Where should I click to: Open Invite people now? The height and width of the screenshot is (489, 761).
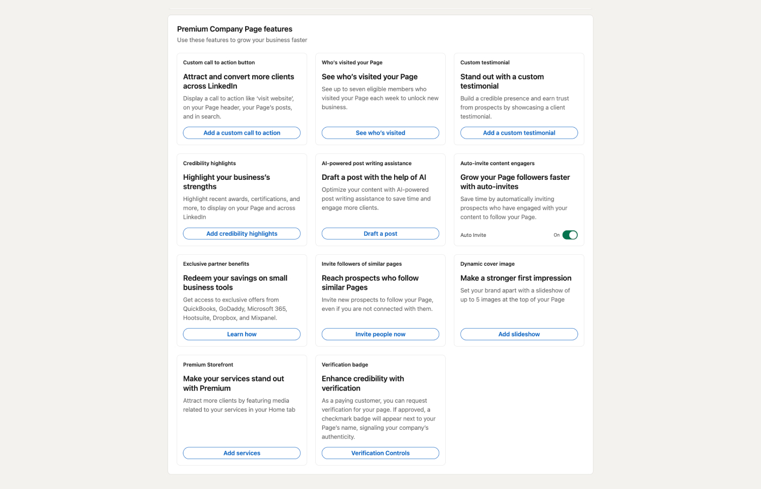pyautogui.click(x=380, y=334)
